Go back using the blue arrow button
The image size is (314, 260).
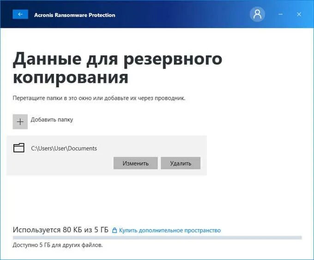click(20, 14)
